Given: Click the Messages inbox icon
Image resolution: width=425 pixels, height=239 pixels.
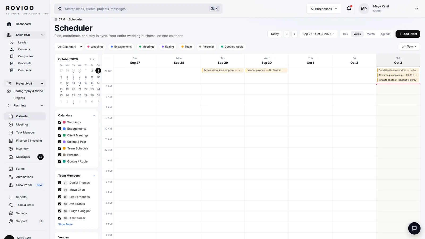Looking at the screenshot, I should (x=11, y=157).
